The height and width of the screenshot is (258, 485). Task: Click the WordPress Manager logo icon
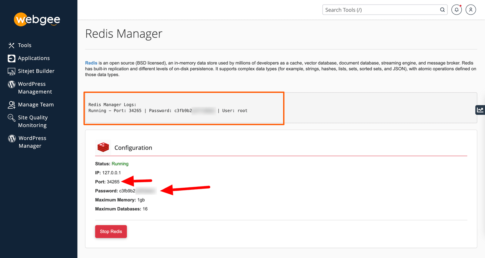(x=12, y=139)
